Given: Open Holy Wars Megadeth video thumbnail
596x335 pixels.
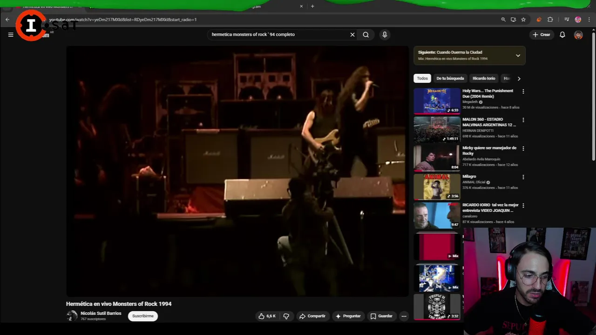Looking at the screenshot, I should click(x=437, y=101).
